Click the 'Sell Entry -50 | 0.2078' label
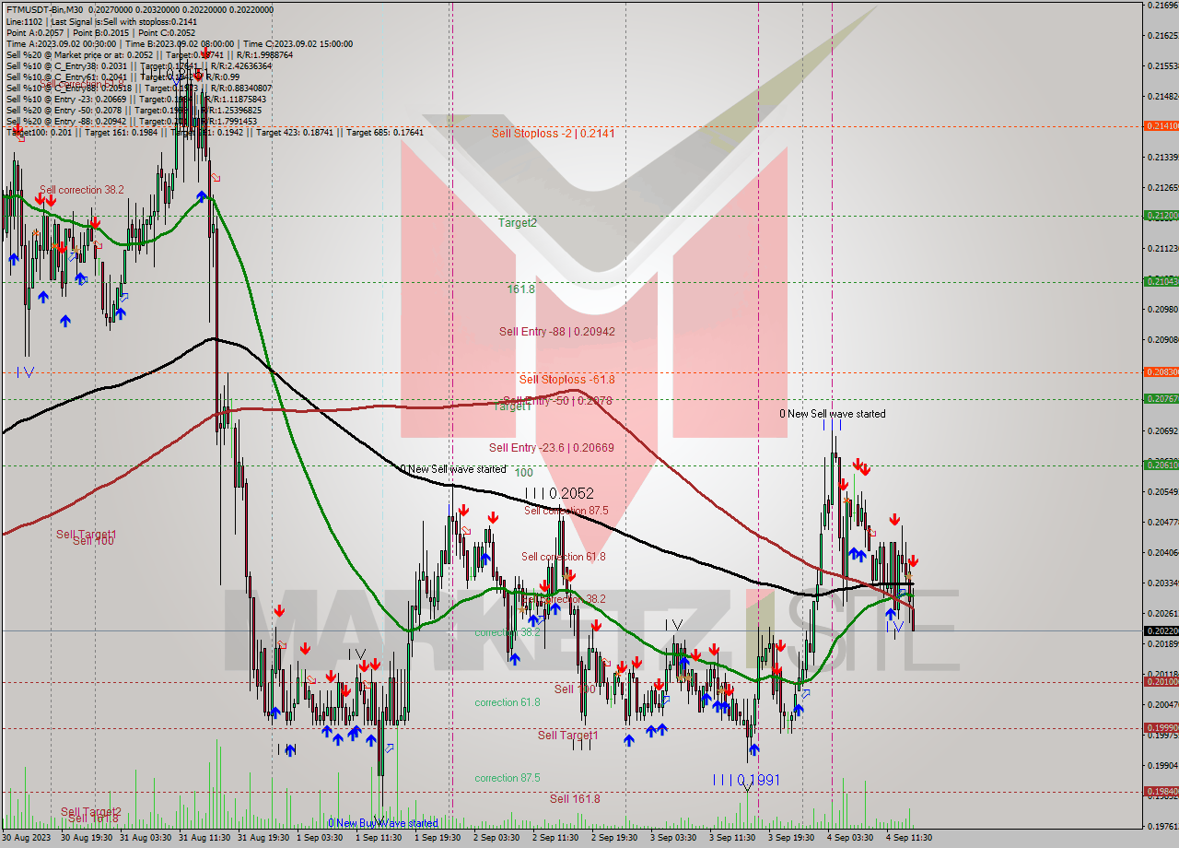Viewport: 1179px width, 848px height. 557,401
